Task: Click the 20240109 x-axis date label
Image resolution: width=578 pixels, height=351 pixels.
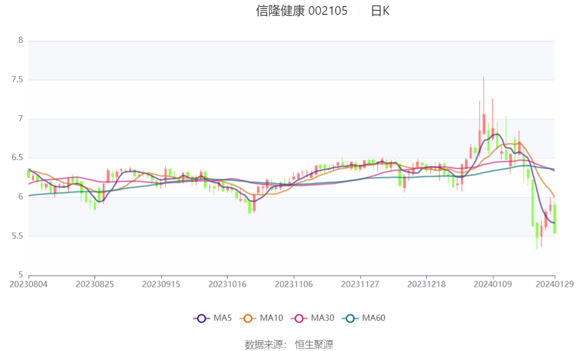Action: point(493,284)
